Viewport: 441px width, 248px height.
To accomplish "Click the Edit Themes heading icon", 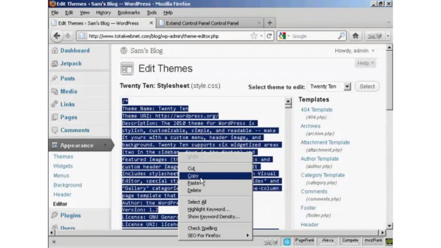I will (127, 68).
